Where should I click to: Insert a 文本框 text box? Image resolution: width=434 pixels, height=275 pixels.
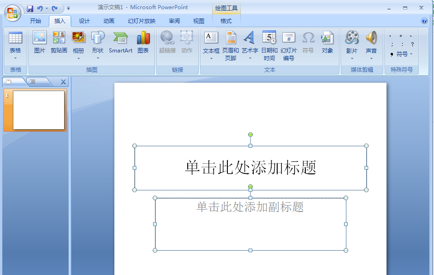(211, 42)
